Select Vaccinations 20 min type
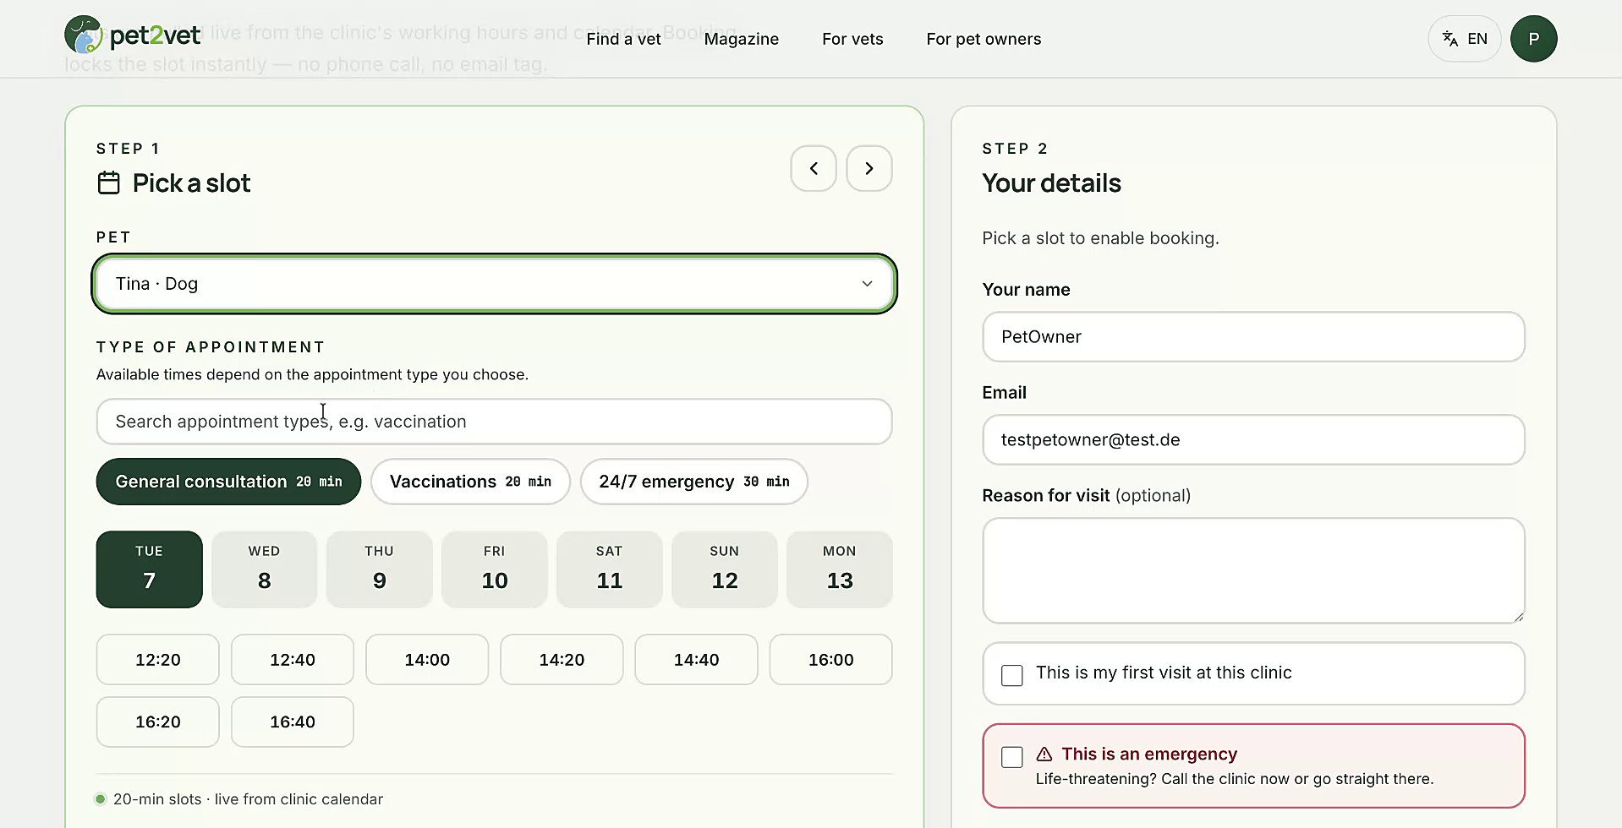 [x=470, y=482]
